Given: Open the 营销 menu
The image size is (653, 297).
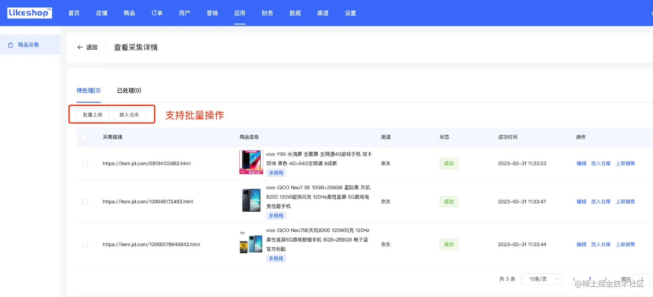Looking at the screenshot, I should pos(212,13).
